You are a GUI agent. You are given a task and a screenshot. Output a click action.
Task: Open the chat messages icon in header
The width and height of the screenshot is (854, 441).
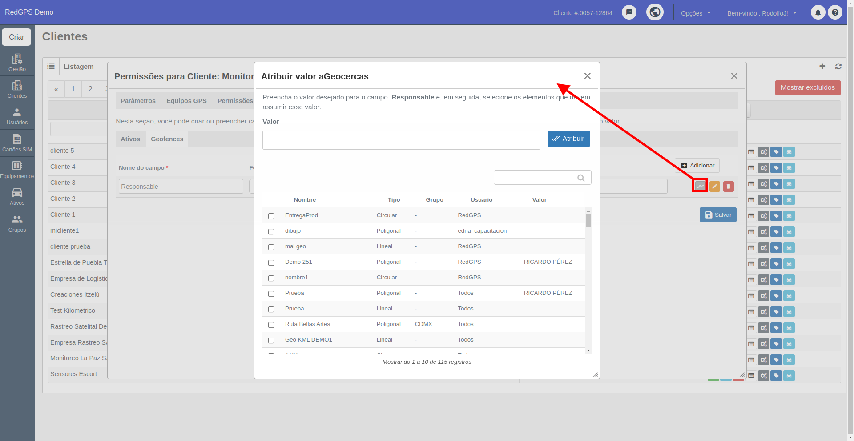click(629, 12)
